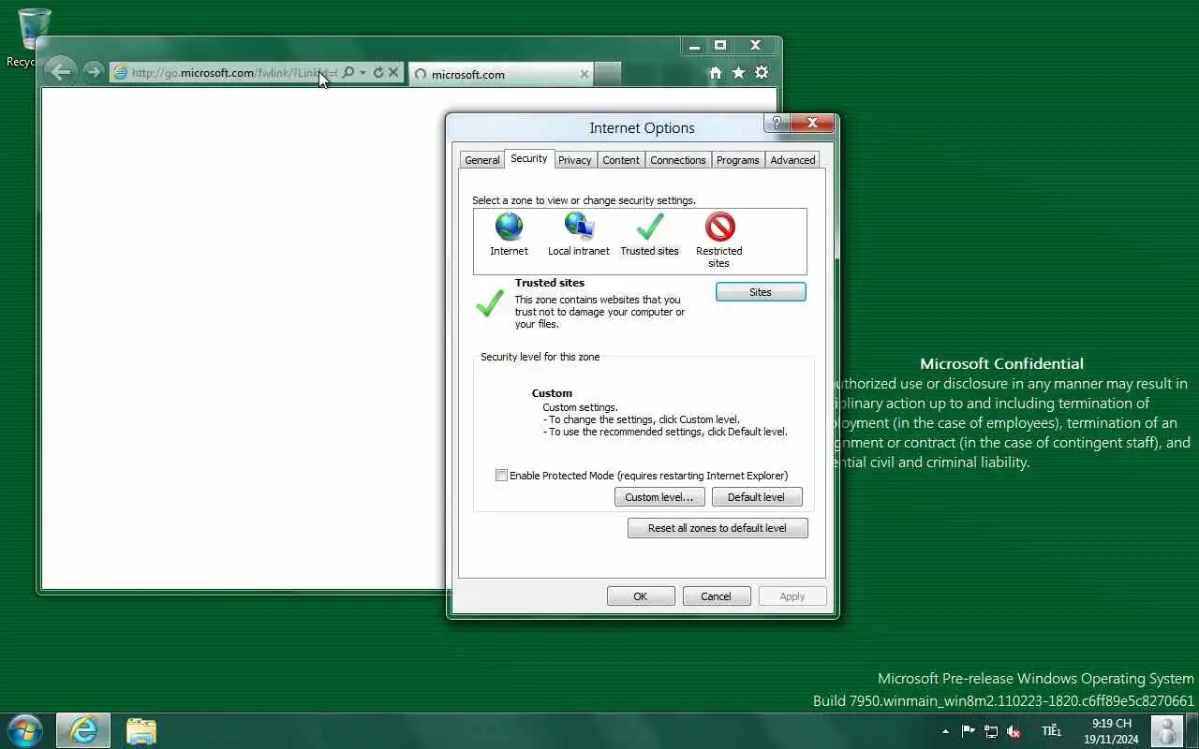This screenshot has height=749, width=1199.
Task: Reset all zones to default level
Action: 718,528
